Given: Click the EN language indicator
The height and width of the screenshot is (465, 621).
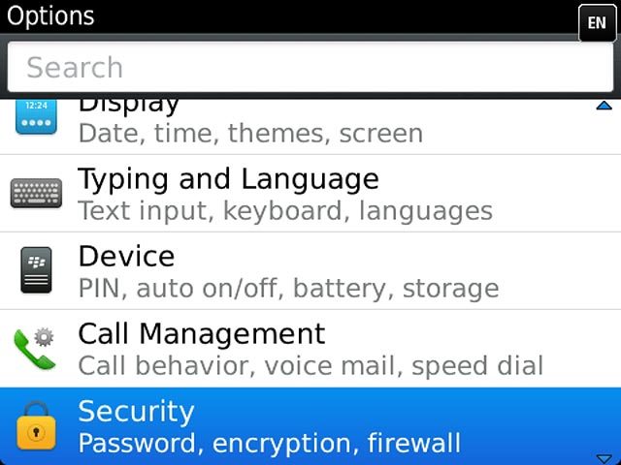Looking at the screenshot, I should (x=597, y=22).
